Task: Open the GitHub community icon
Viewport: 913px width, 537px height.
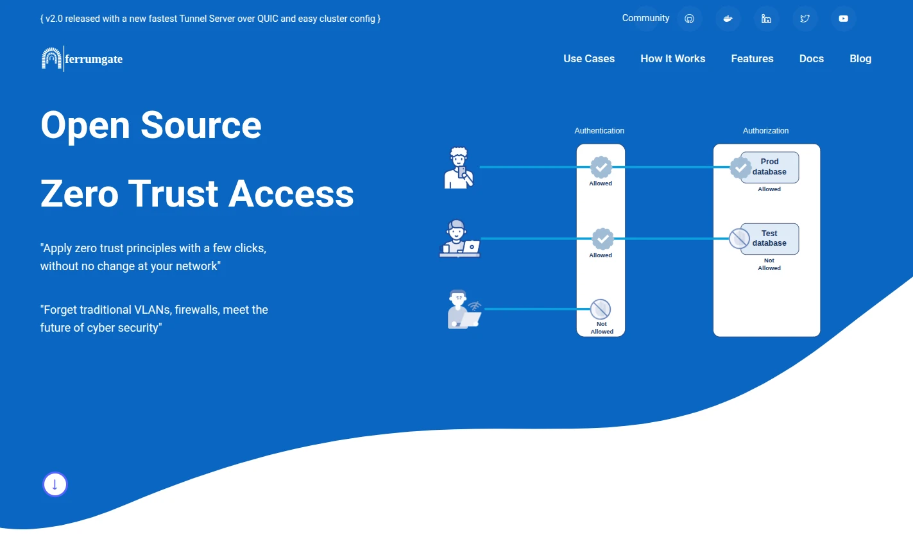Action: (690, 19)
